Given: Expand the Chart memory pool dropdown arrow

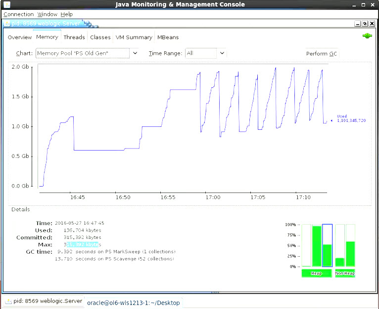Looking at the screenshot, I should [x=135, y=53].
